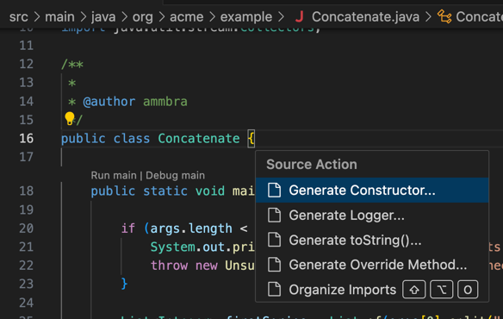Click 'args.length' on line 20

coord(191,228)
